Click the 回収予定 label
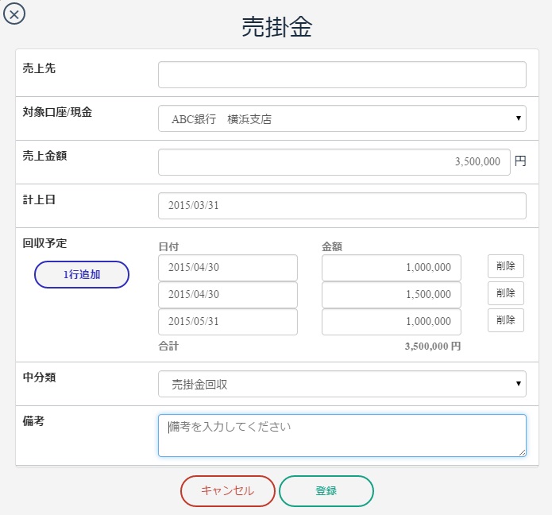The height and width of the screenshot is (515, 552). click(44, 243)
